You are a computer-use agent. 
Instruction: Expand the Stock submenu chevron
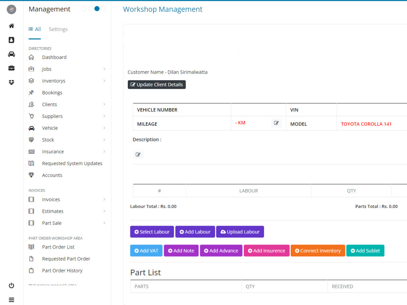(x=104, y=139)
